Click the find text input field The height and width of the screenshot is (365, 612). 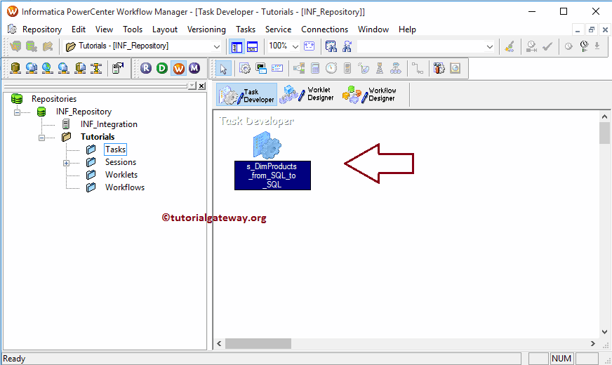tap(421, 47)
